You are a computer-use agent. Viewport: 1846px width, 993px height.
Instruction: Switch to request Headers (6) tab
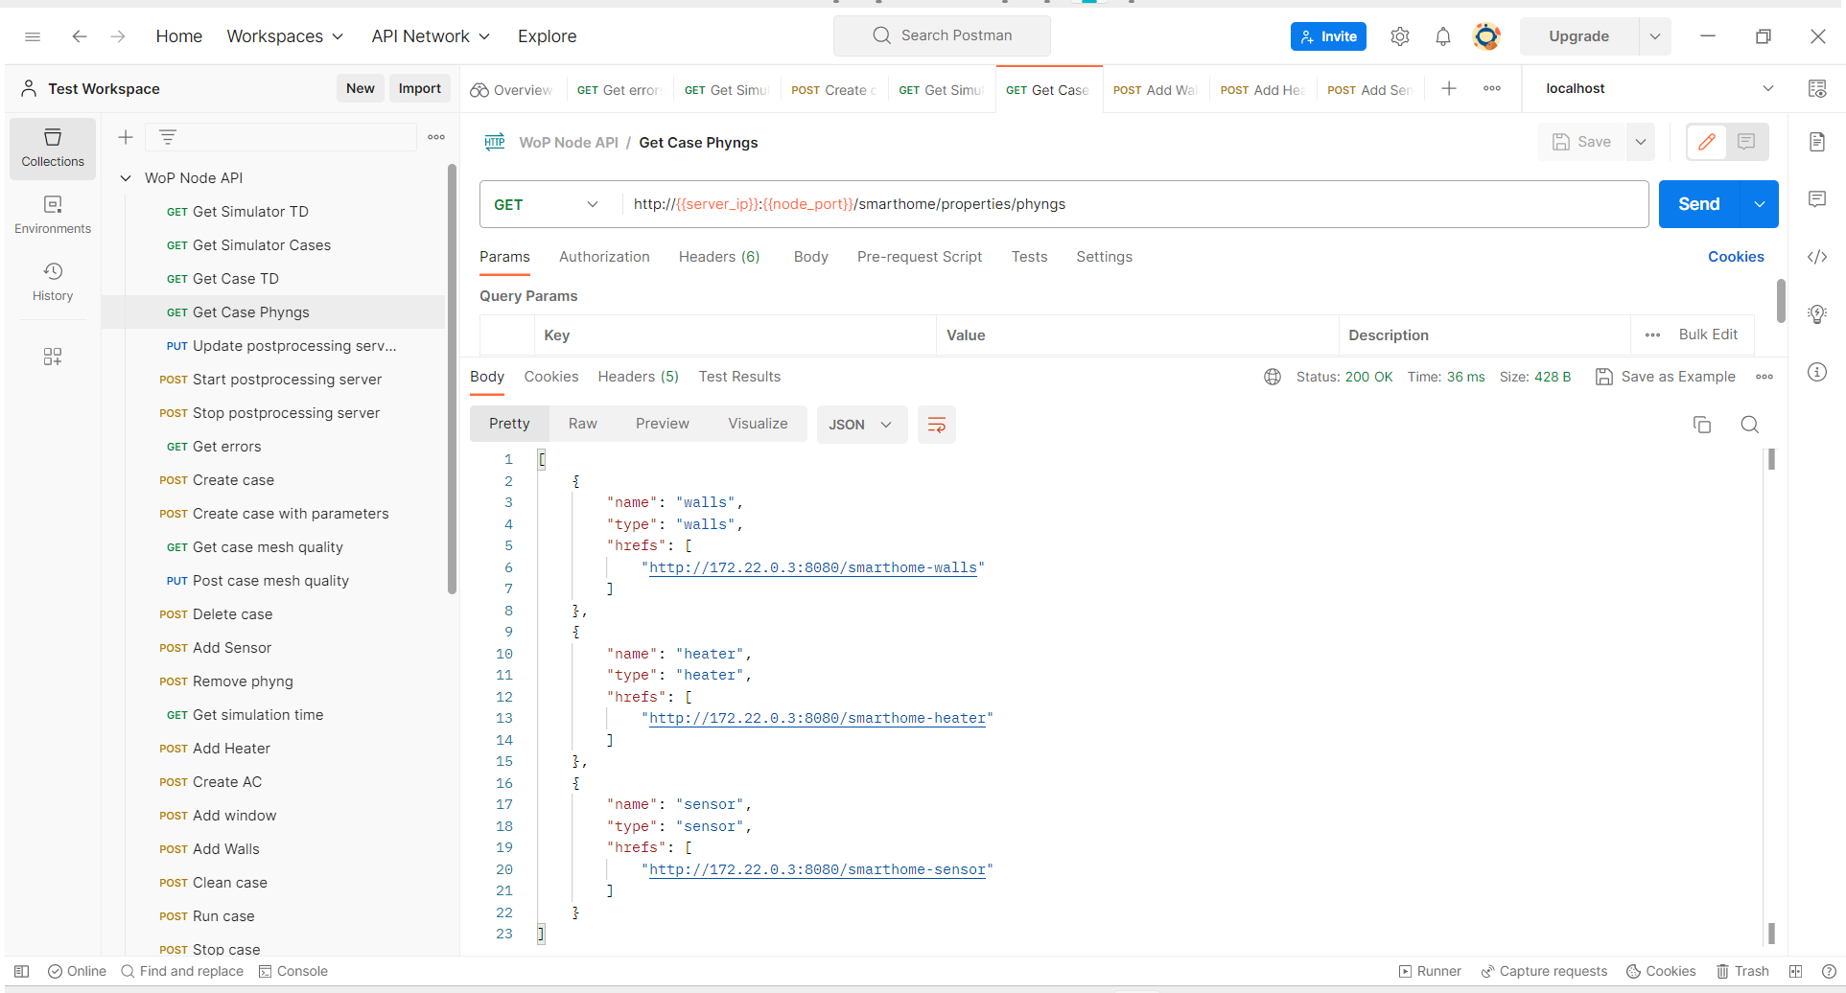coord(719,257)
